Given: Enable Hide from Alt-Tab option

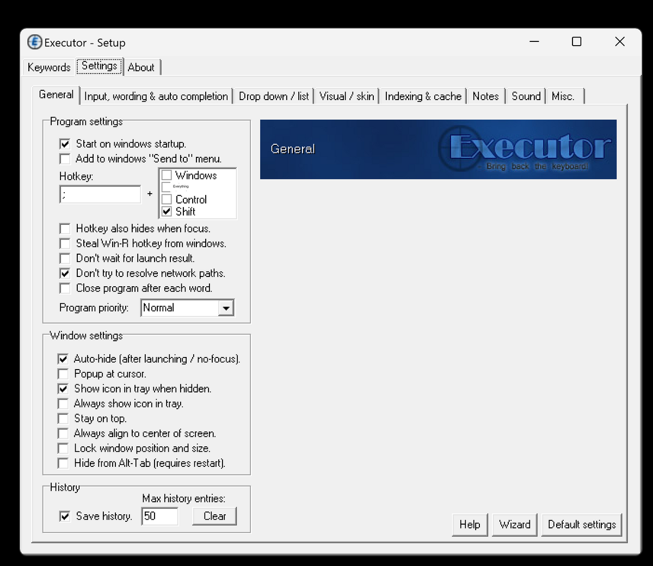Looking at the screenshot, I should click(63, 463).
